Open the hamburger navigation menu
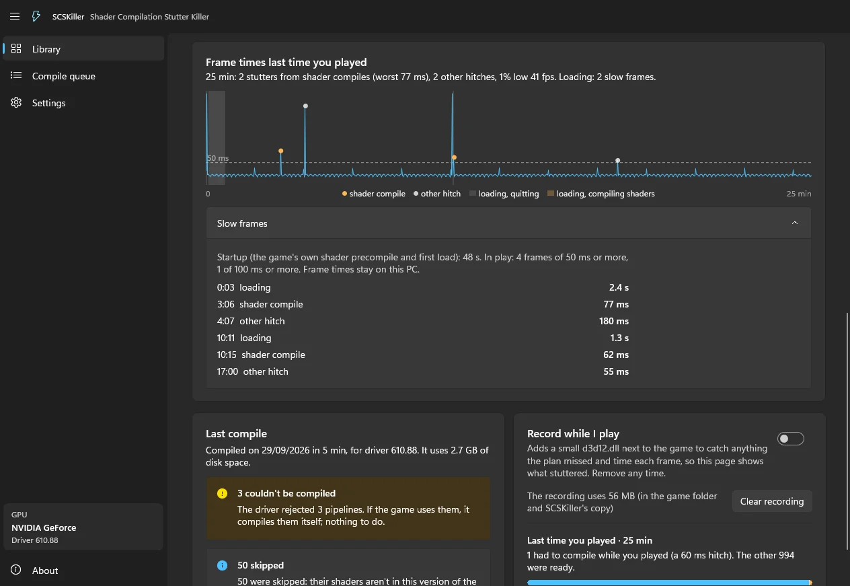Viewport: 850px width, 586px height. pos(15,16)
